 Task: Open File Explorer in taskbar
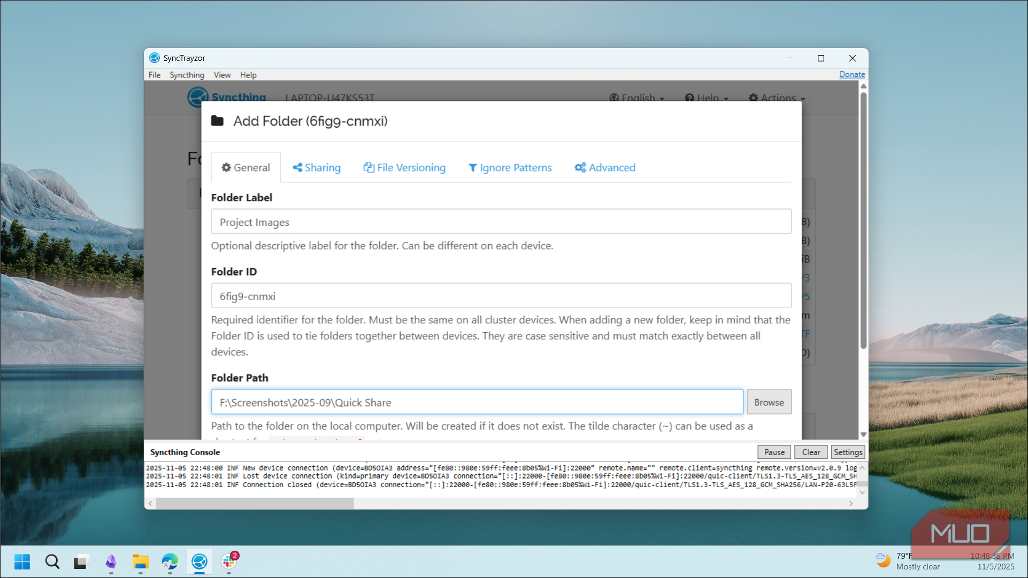tap(140, 561)
